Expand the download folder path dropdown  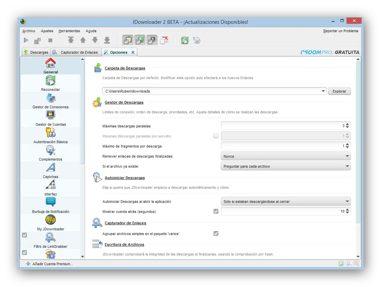[x=323, y=91]
